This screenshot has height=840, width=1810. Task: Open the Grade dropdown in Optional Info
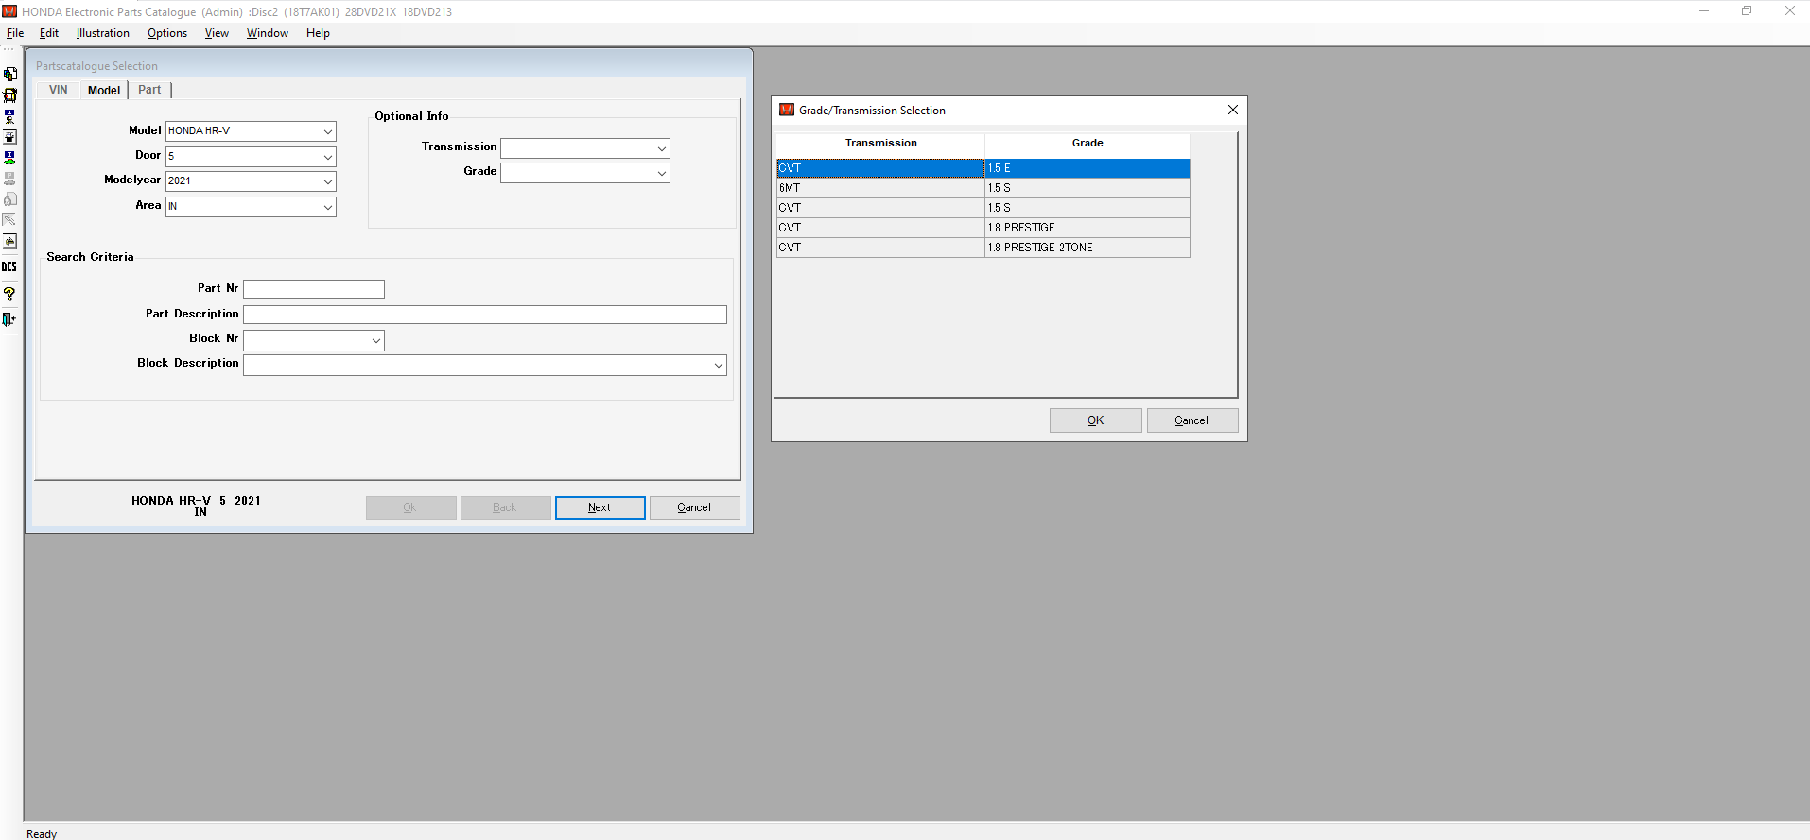coord(661,173)
